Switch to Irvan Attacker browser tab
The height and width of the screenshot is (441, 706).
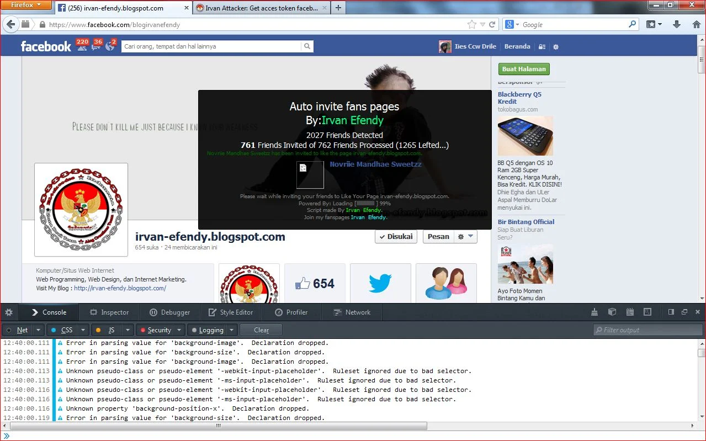(x=261, y=8)
